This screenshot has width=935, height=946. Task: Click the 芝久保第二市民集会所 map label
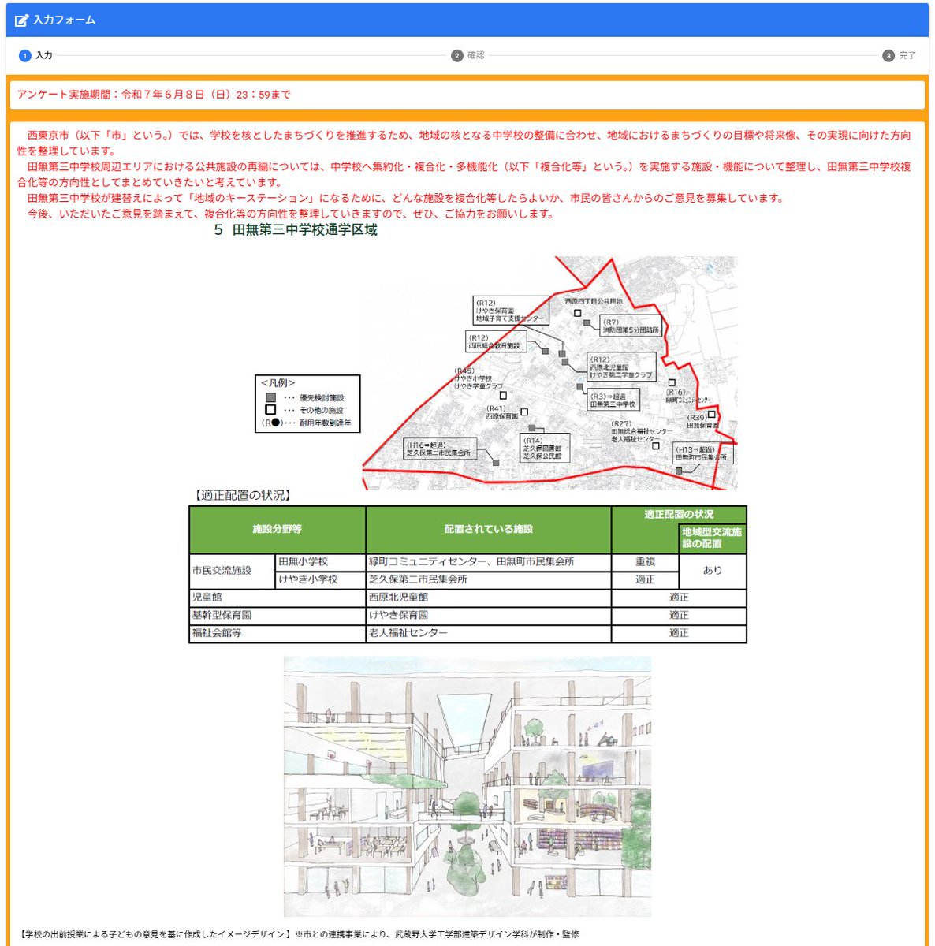point(440,449)
